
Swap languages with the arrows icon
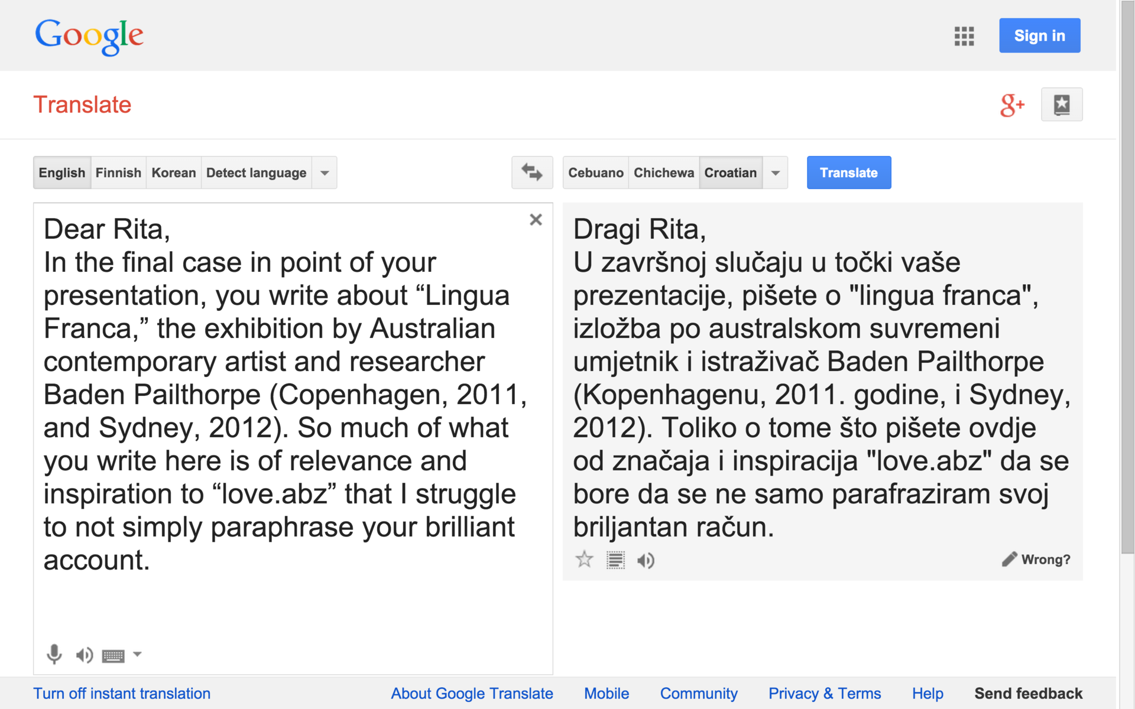click(531, 173)
